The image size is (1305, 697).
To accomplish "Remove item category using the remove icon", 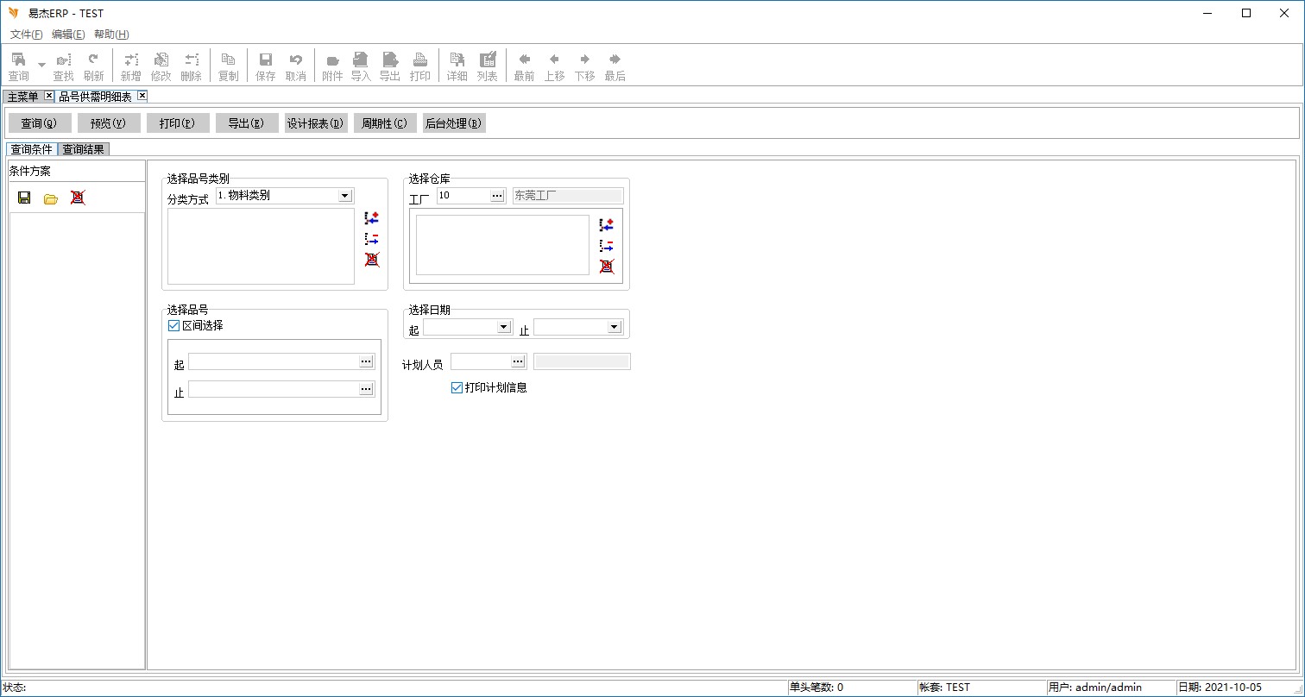I will pos(372,239).
